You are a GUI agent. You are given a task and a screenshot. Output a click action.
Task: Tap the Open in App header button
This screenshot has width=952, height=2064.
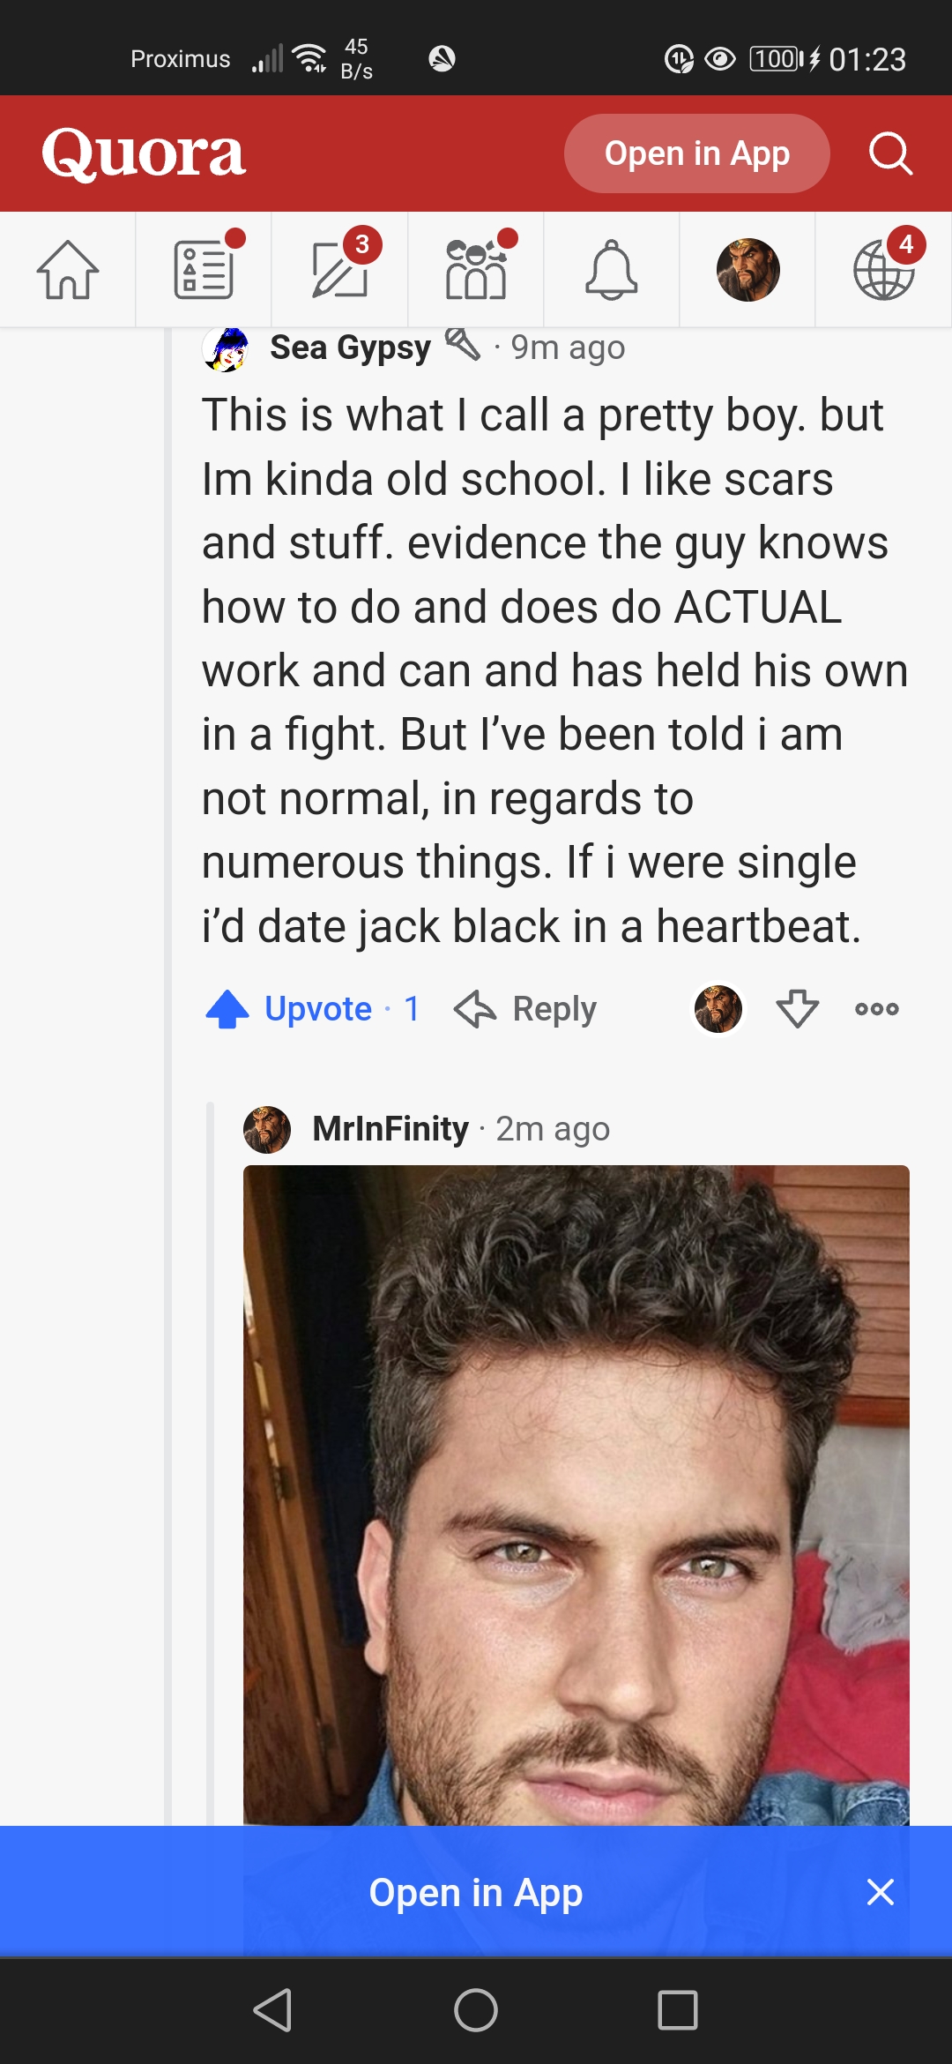pos(696,153)
